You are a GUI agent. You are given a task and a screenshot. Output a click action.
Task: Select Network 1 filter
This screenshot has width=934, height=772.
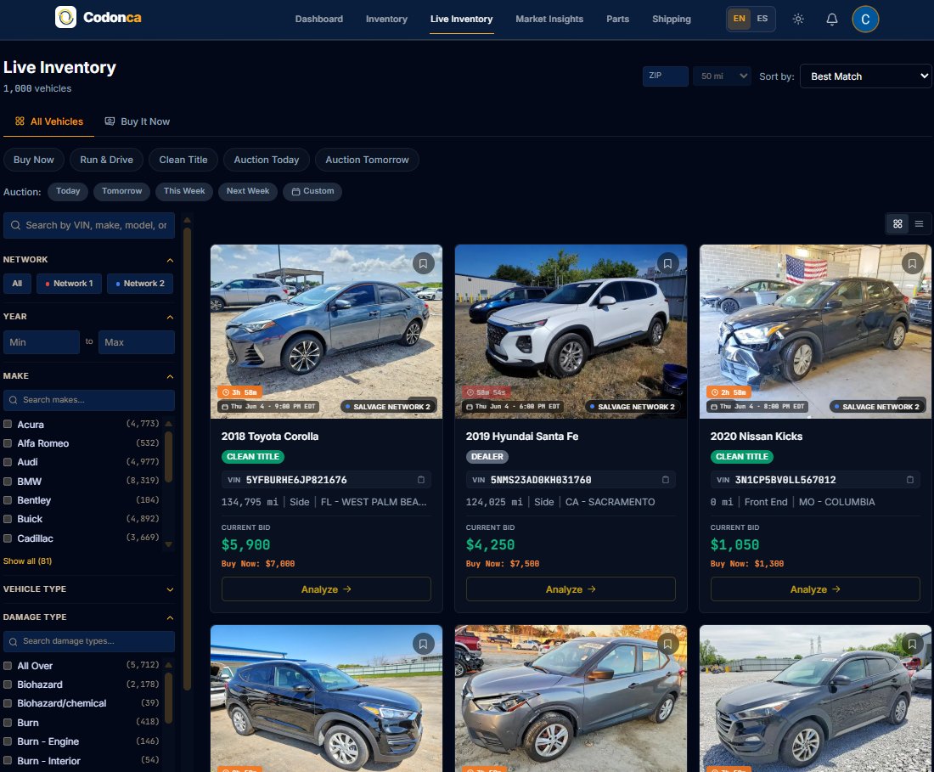69,284
